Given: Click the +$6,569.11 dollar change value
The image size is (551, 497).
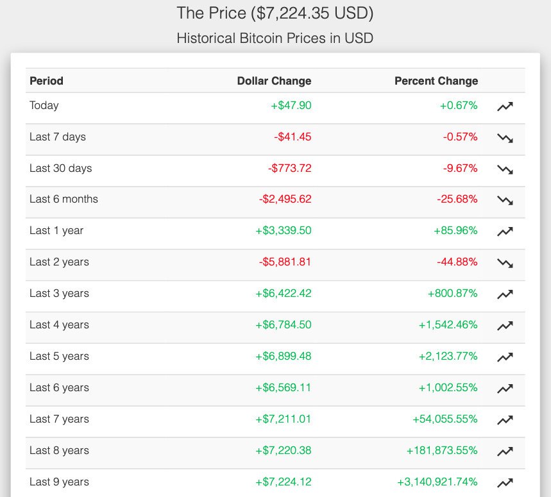Looking at the screenshot, I should click(x=284, y=387).
